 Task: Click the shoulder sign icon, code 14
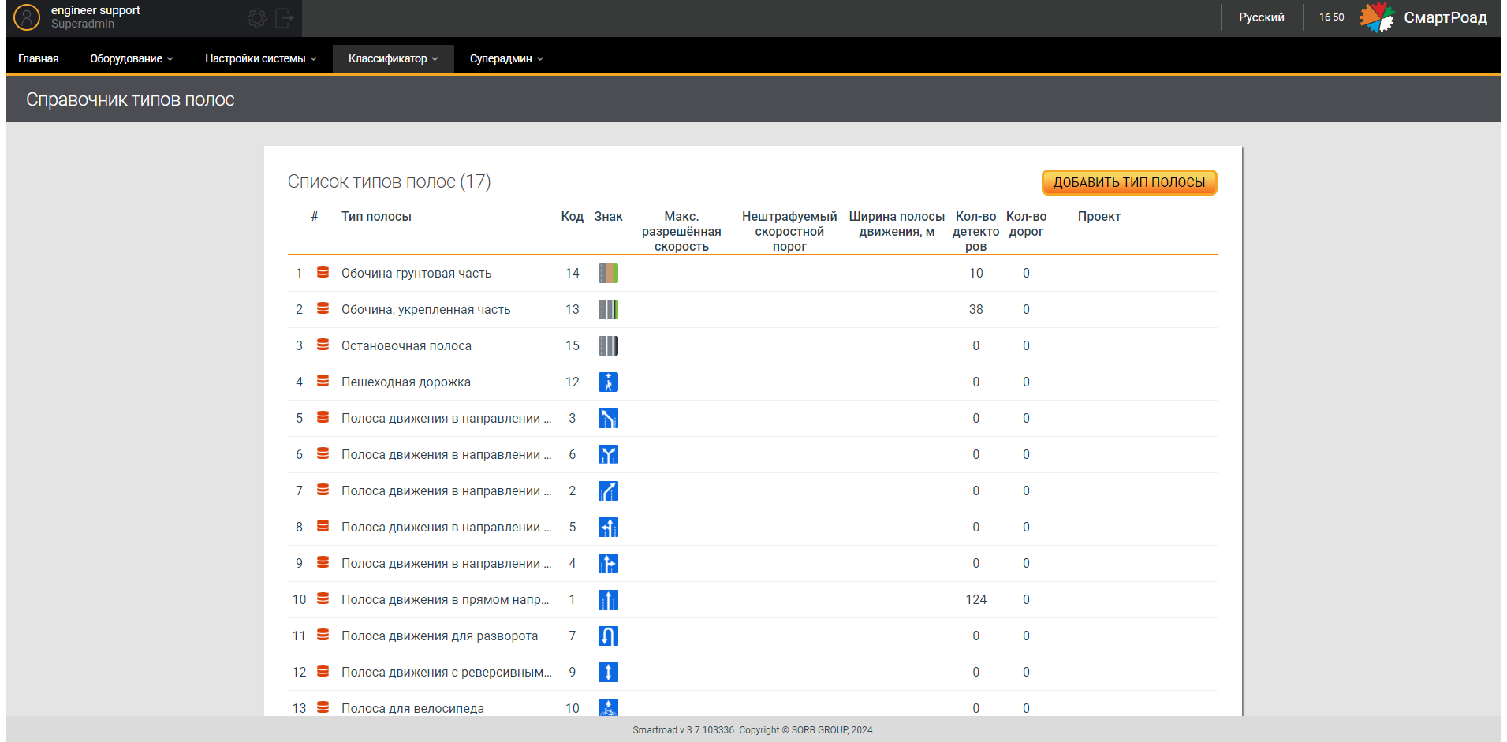click(x=608, y=273)
